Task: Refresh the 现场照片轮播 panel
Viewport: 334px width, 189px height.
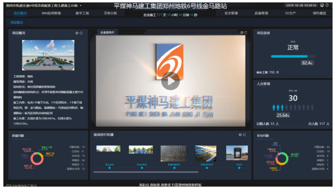Action: (x=244, y=135)
